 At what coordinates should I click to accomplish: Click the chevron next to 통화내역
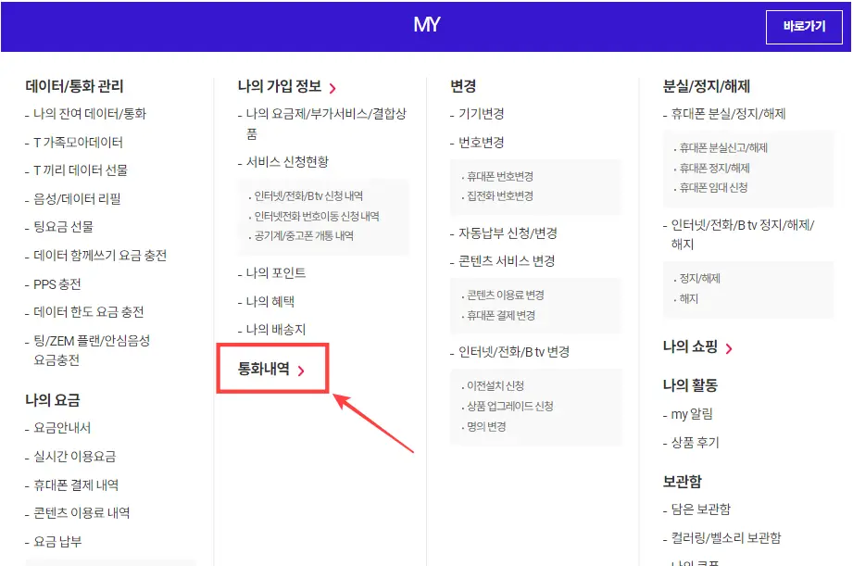301,368
